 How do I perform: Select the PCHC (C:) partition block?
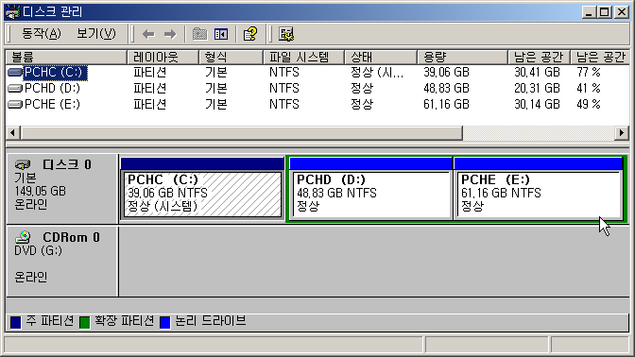pyautogui.click(x=202, y=190)
